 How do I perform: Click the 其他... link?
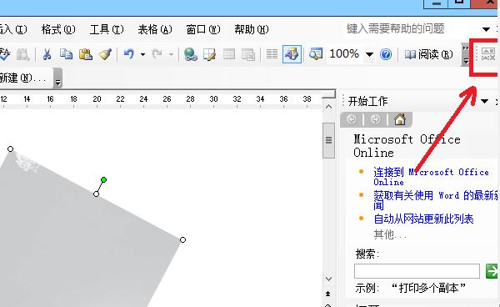[390, 234]
